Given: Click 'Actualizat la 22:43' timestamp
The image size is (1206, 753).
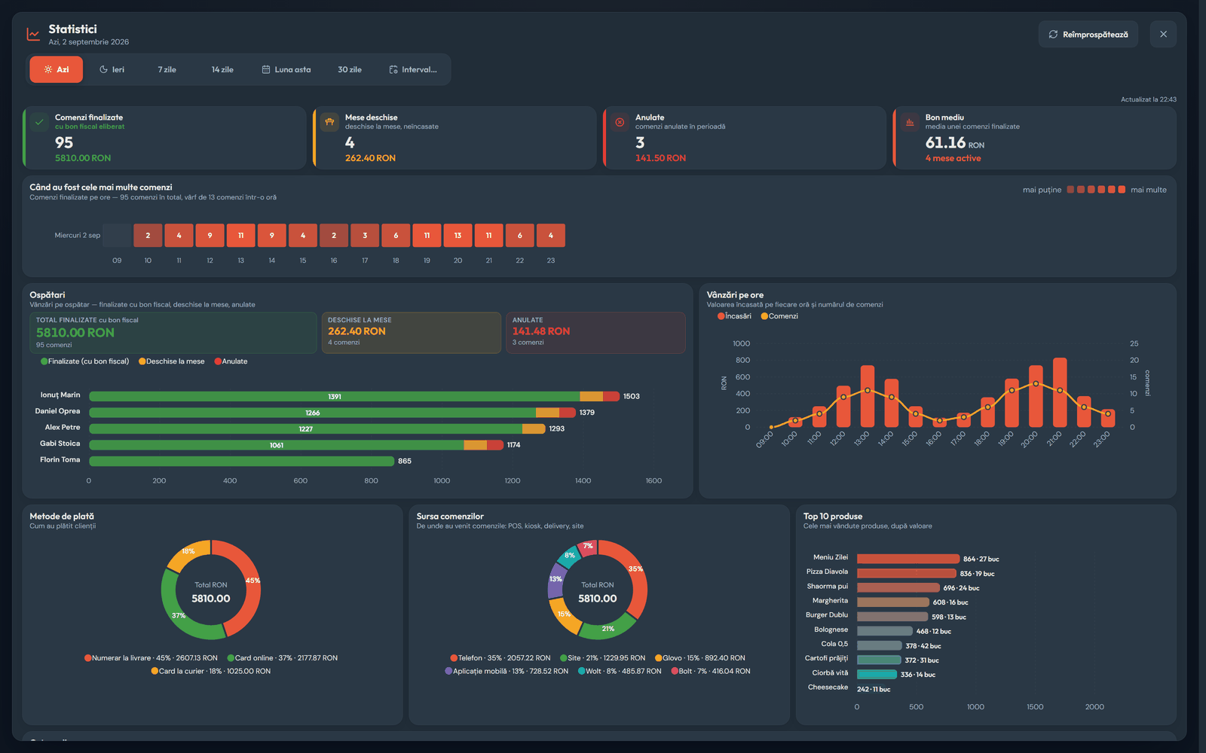Looking at the screenshot, I should [x=1148, y=99].
